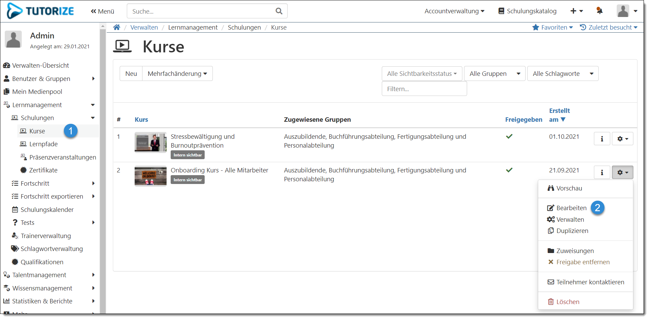Click the info icon for the Stressbewältigung course
This screenshot has height=319, width=649.
click(602, 138)
